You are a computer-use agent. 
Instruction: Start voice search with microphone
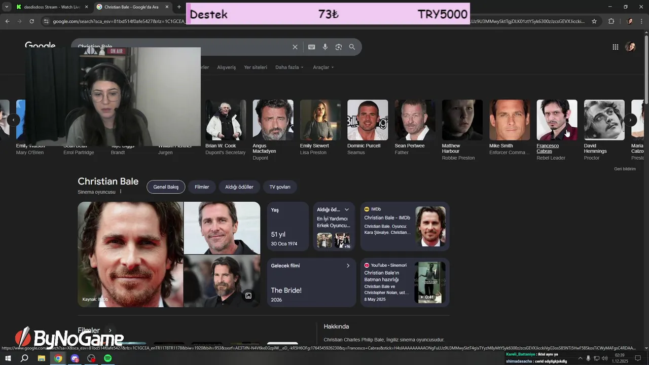pos(325,47)
